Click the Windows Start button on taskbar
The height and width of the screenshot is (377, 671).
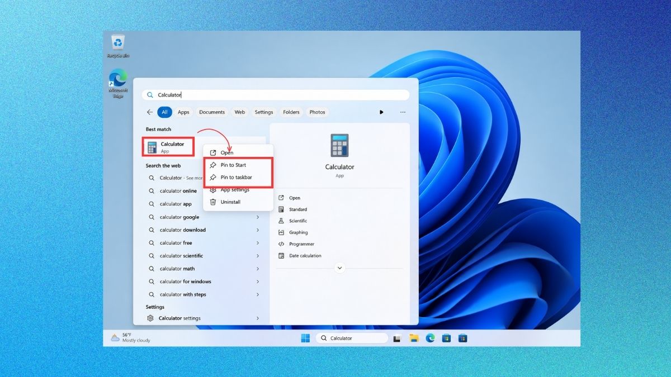coord(305,338)
